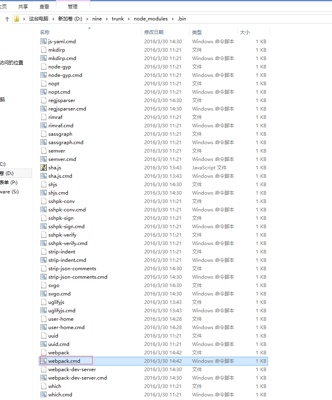
Task: Sort by the 名称 column header
Action: pos(45,32)
